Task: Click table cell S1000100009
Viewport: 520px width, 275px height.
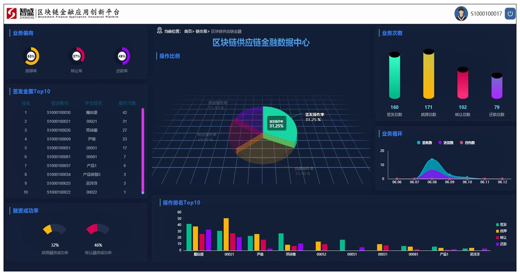Action: 59,139
